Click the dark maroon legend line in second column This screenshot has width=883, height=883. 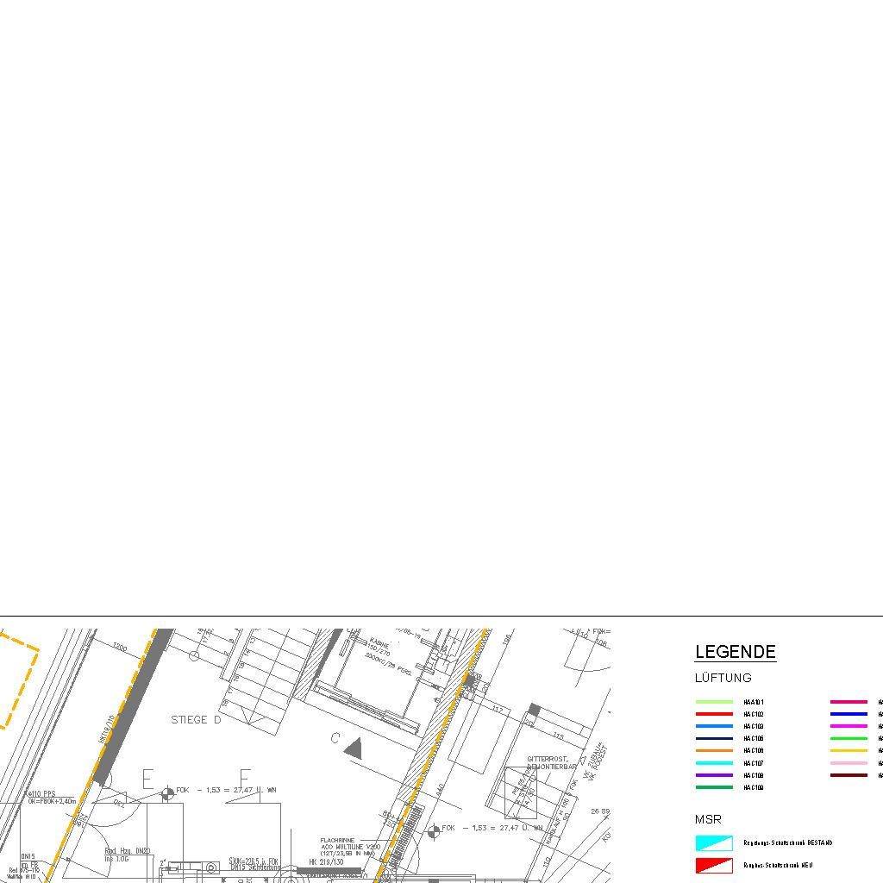coord(849,775)
